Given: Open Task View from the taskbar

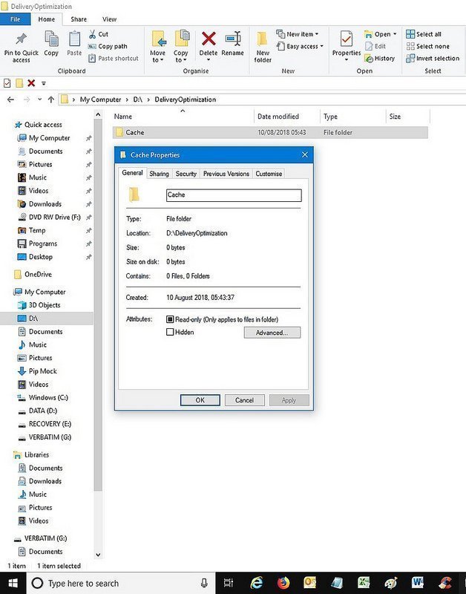Looking at the screenshot, I should 229,583.
